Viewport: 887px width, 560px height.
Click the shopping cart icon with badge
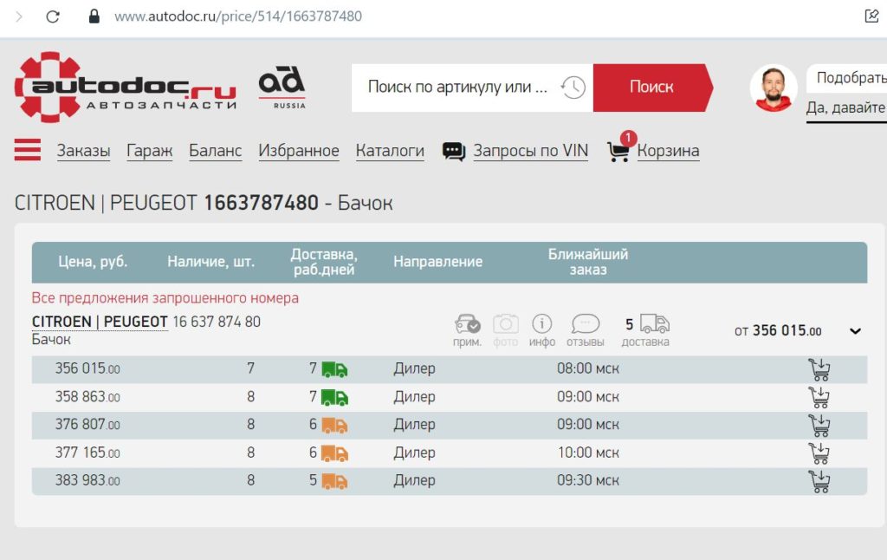click(621, 147)
